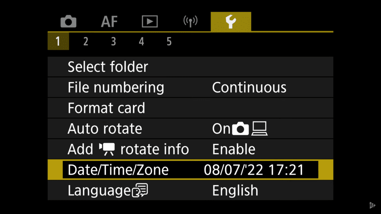Go to setup page 2
Viewport: 381px width, 214px height.
tap(86, 42)
